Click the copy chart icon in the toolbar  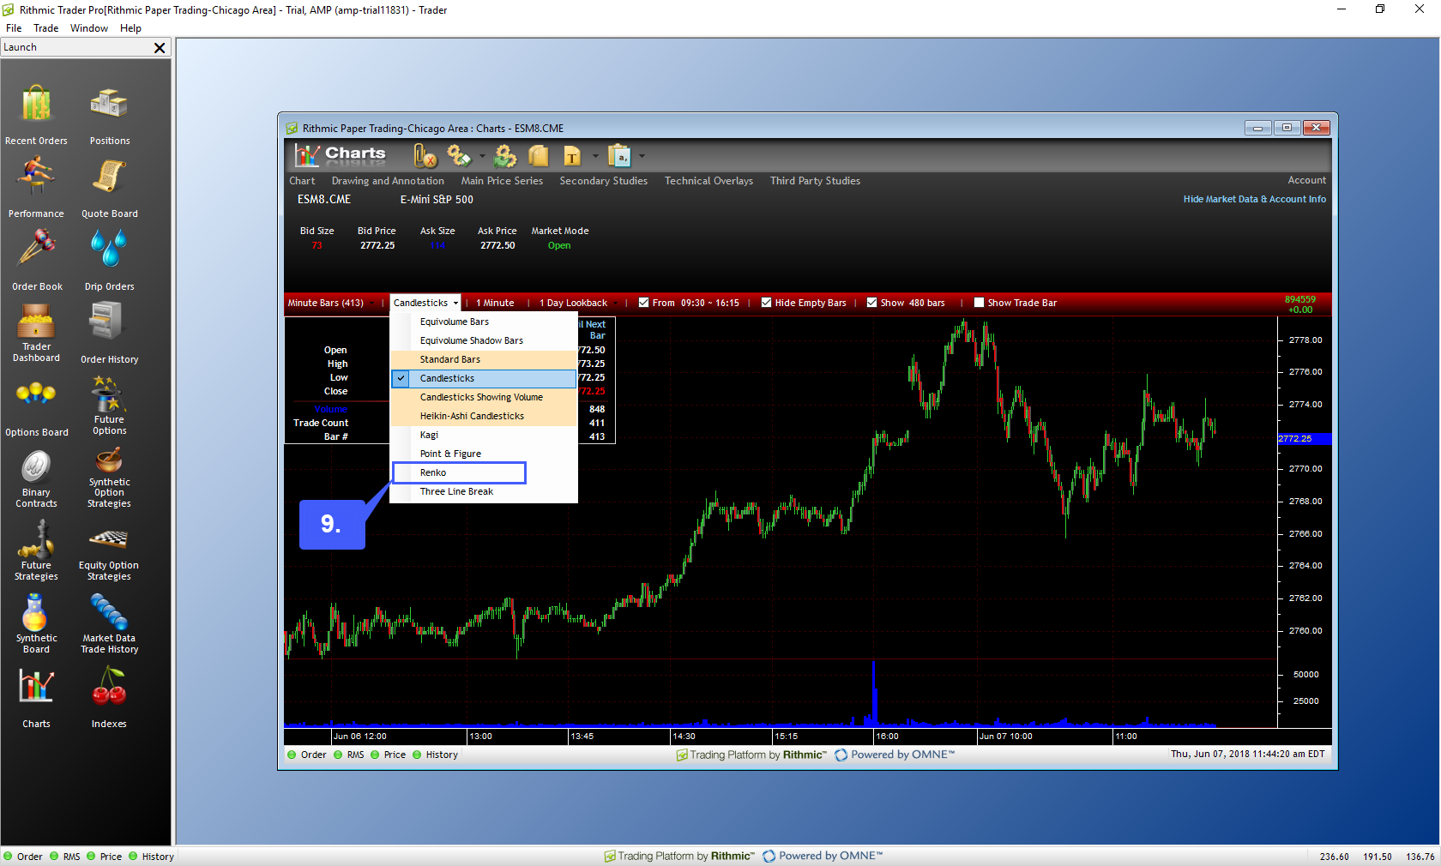tap(538, 156)
